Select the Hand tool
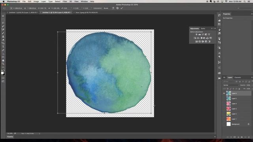Screen dimensions: 253x142 coord(3,60)
